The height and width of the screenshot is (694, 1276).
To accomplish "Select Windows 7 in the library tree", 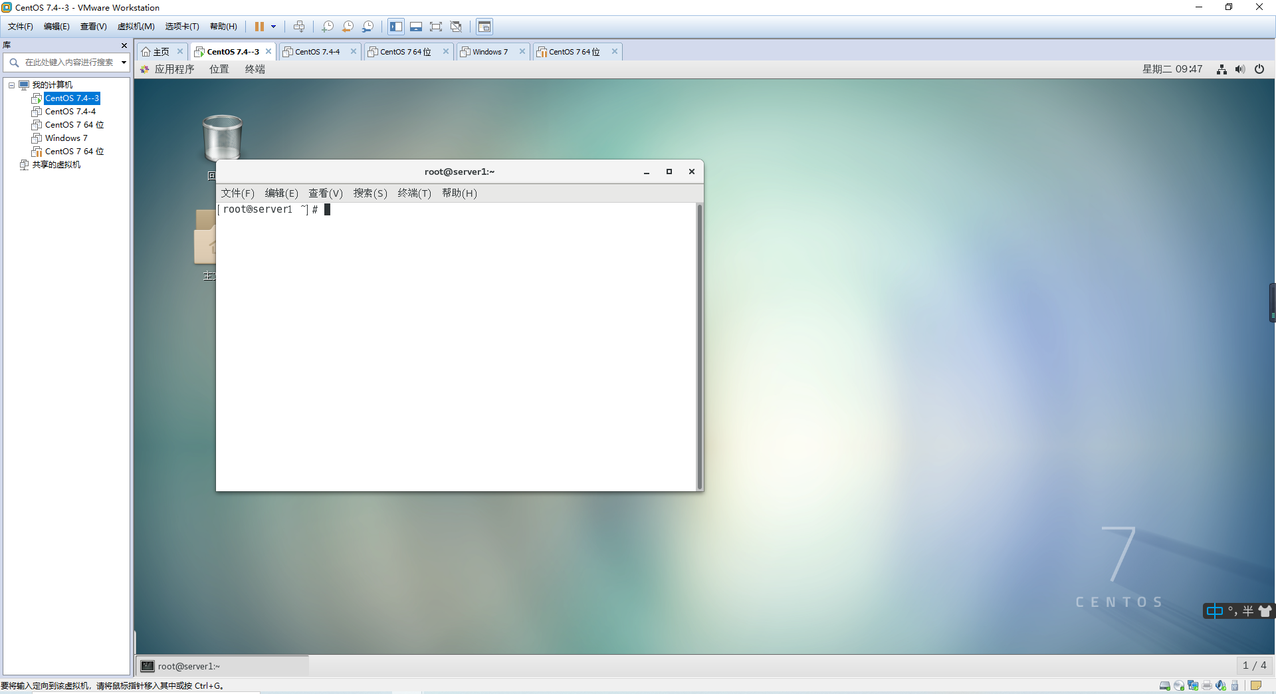I will point(66,138).
